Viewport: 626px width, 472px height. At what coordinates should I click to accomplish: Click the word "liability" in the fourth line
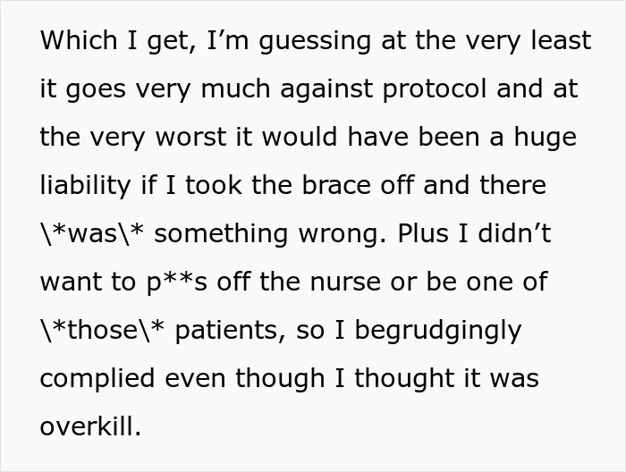tap(86, 188)
